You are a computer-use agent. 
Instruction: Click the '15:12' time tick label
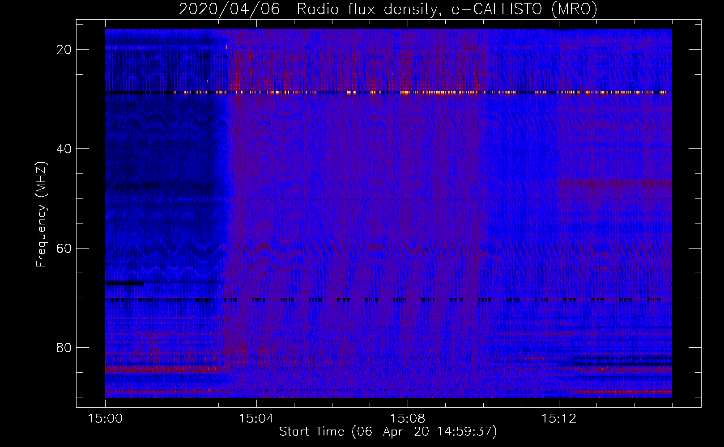click(x=559, y=419)
